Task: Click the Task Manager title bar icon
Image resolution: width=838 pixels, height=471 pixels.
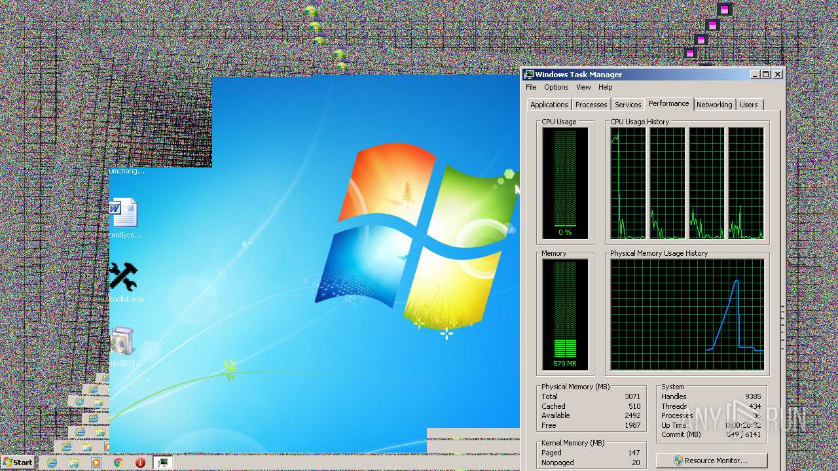Action: pos(529,75)
